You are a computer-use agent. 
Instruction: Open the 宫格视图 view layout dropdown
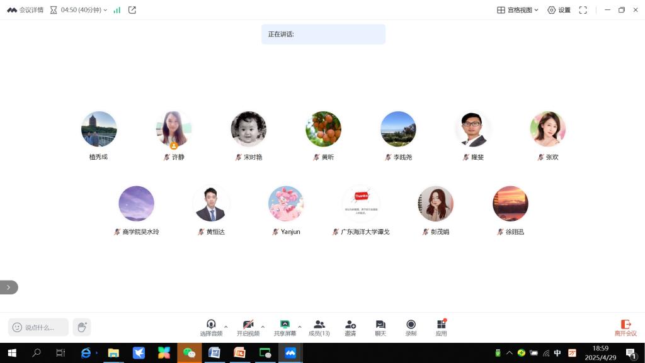tap(518, 10)
